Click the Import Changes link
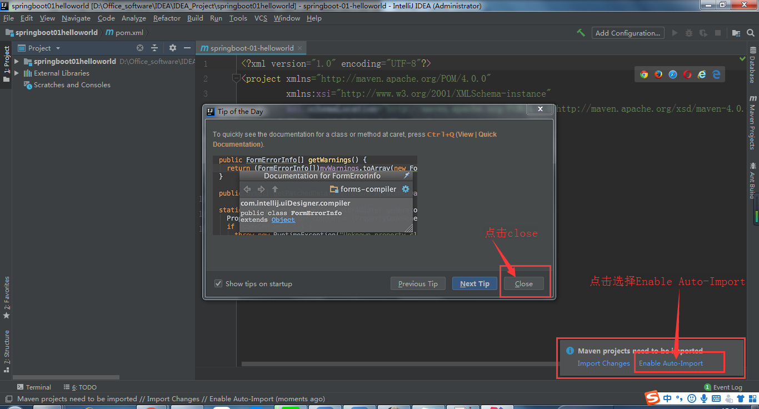The image size is (759, 409). 603,363
